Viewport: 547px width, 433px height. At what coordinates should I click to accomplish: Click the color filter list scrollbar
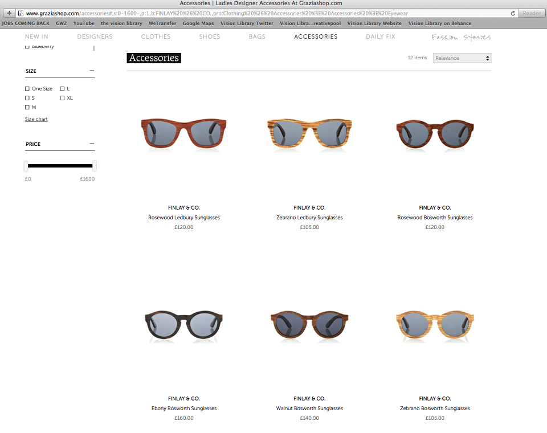coord(94,48)
